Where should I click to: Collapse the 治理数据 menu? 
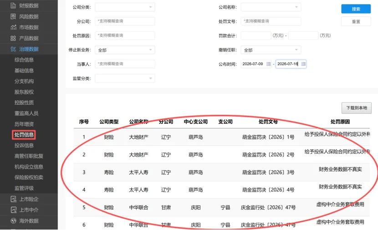pyautogui.click(x=29, y=49)
